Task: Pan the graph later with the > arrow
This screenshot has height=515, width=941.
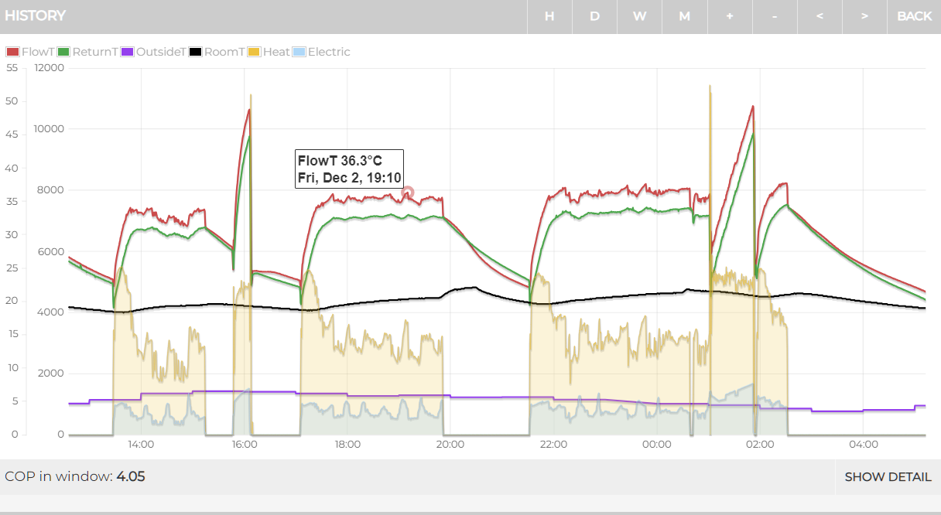Action: tap(864, 16)
